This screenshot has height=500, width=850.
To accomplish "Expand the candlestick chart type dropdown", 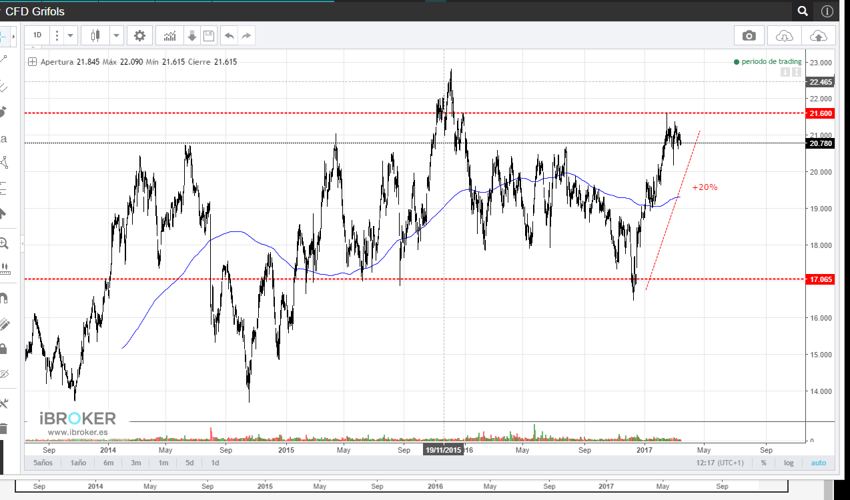I will 117,35.
